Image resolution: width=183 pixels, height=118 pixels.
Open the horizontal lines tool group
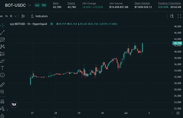[x=2, y=40]
